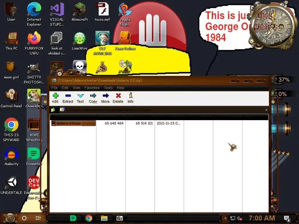Image resolution: width=299 pixels, height=224 pixels.
Task: Launch Embarcadero Dev-C++ icon
Action: [34, 188]
